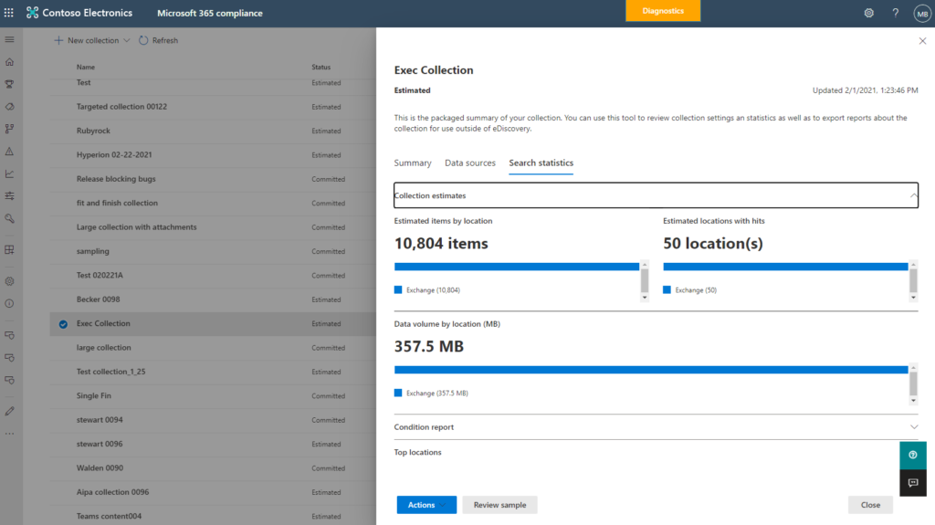Image resolution: width=935 pixels, height=525 pixels.
Task: Collapse the Collection estimates section
Action: tap(913, 195)
